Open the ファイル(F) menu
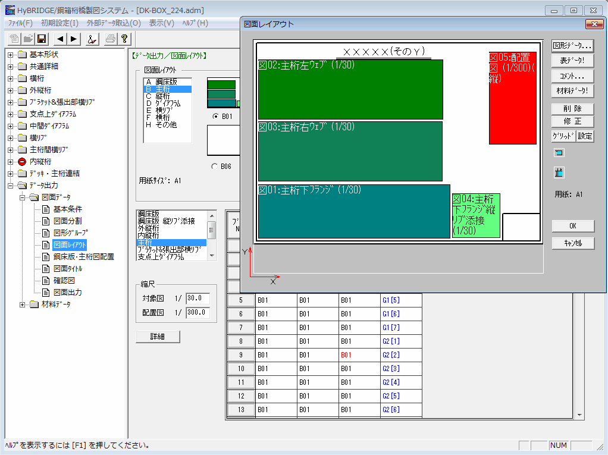This screenshot has width=608, height=455. point(20,23)
